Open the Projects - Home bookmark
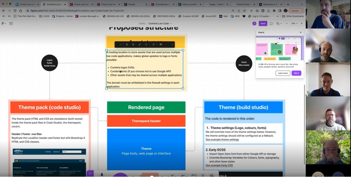Screen dimensions: 351x177 click(x=63, y=16)
